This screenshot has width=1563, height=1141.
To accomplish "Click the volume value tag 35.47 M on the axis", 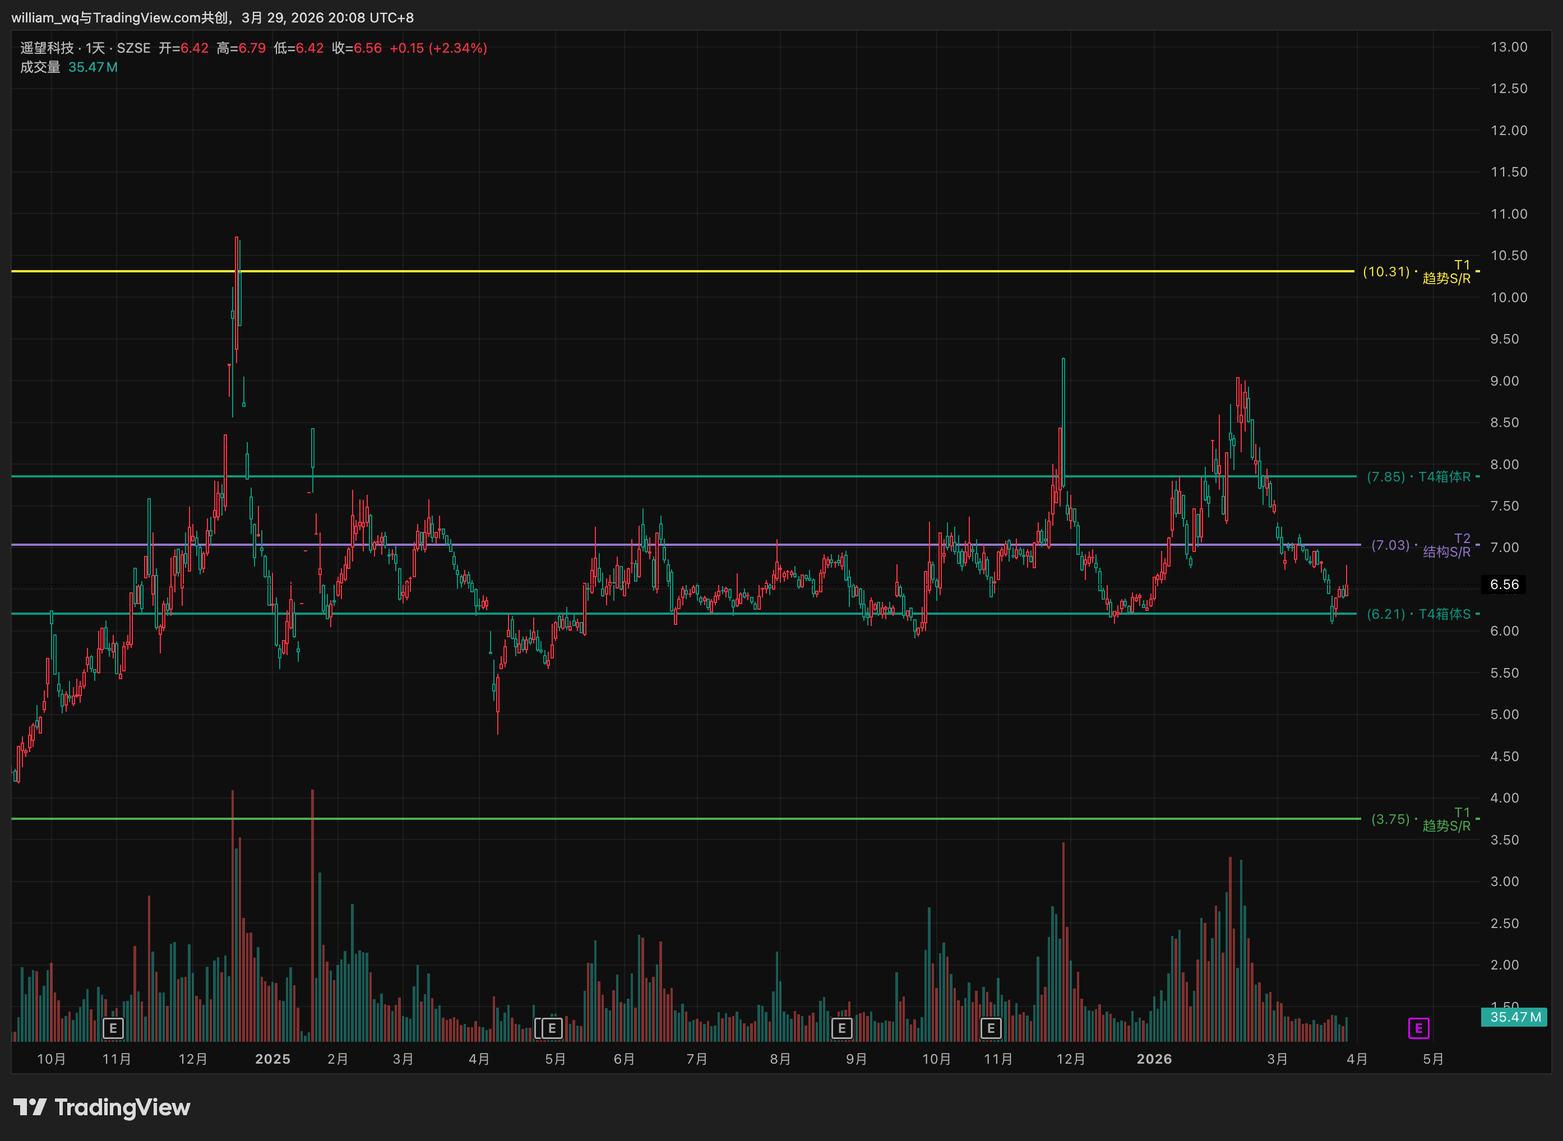I will (x=1514, y=1017).
